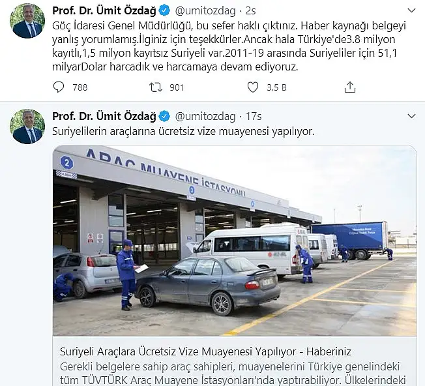
Task: Open second tweet's profile avatar
Action: (x=27, y=126)
